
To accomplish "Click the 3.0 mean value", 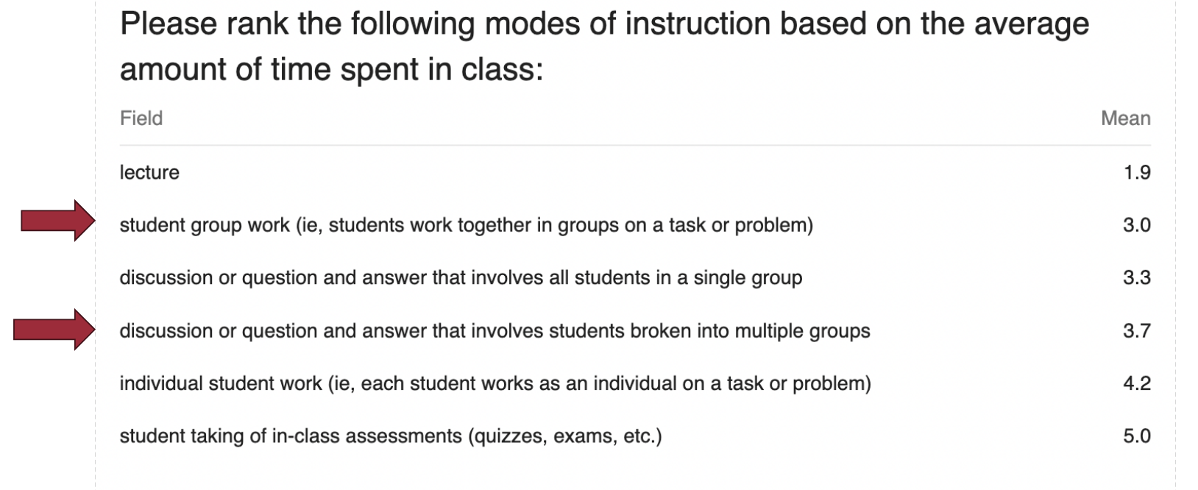I will coord(1137,225).
